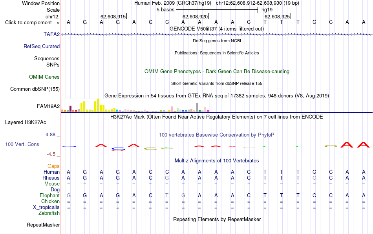Select the Zebrafish alignment row label
Viewport: 373px width, 234px height.
click(x=49, y=213)
